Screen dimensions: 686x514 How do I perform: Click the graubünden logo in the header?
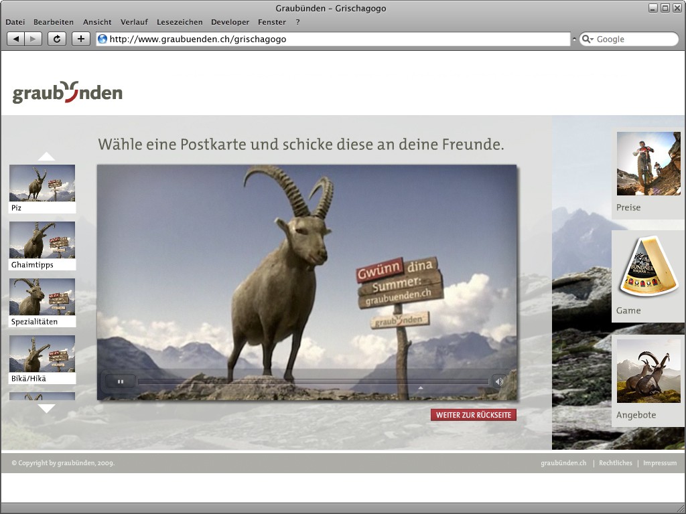(x=68, y=92)
